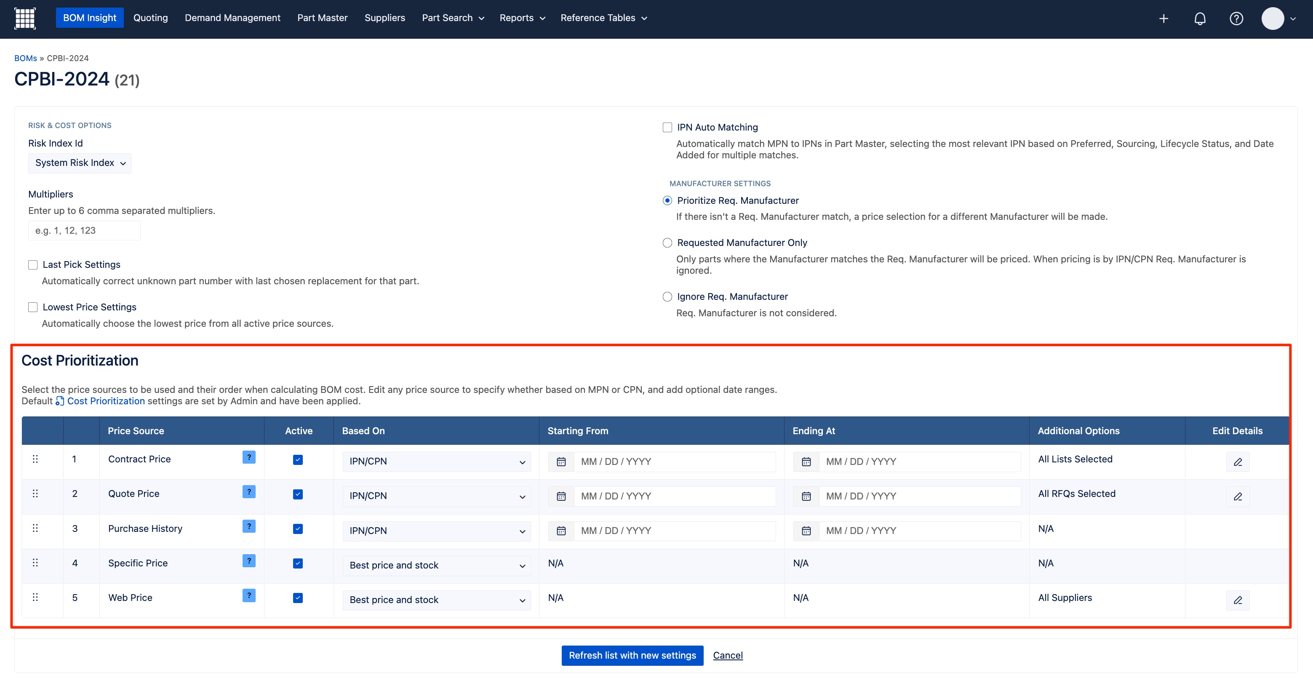Open Demand Management section

click(x=232, y=19)
